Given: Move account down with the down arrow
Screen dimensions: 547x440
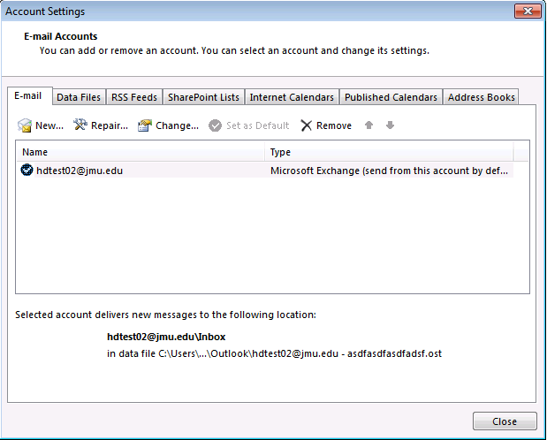Looking at the screenshot, I should point(390,125).
